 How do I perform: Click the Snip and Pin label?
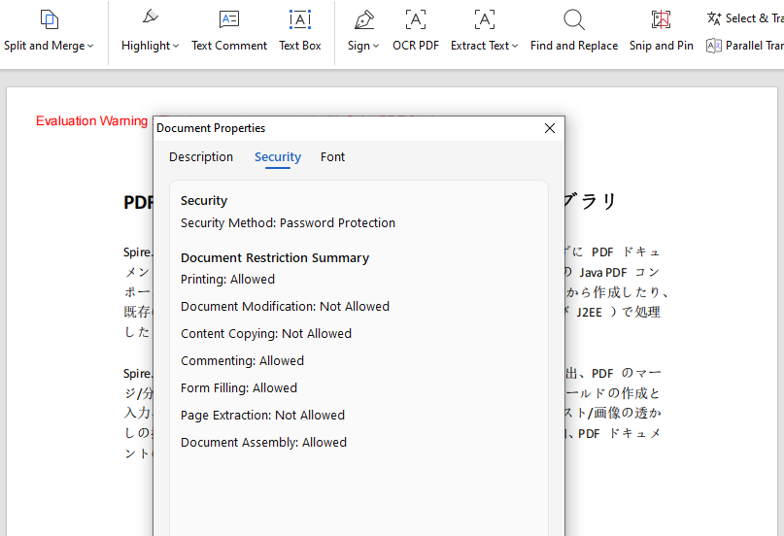point(661,46)
